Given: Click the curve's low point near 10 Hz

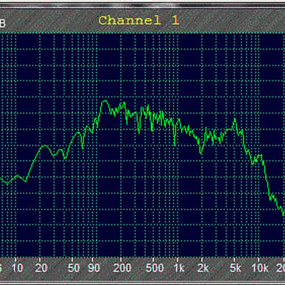Looking at the screenshot, I should click(7, 184).
